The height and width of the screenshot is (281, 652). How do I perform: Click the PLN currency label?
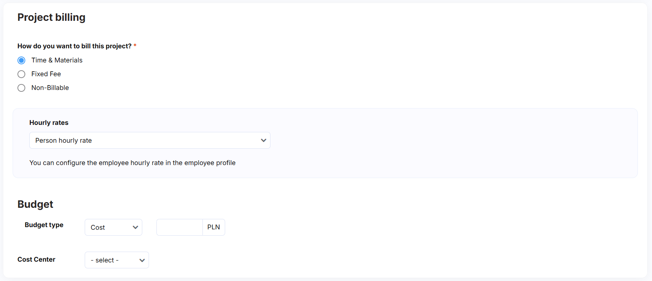(x=214, y=227)
